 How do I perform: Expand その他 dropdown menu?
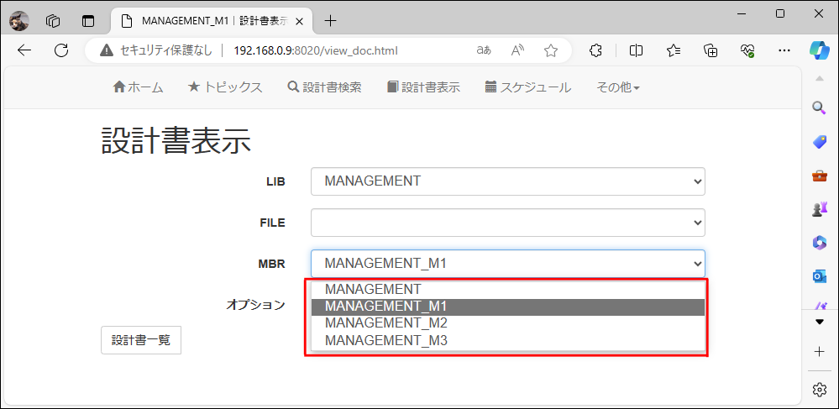click(x=618, y=87)
